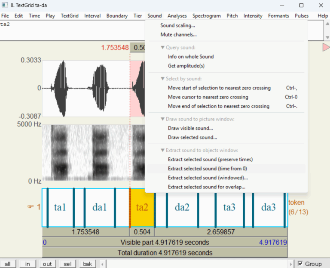Collapse the Query sound section
Viewport: 330px width, 268px height.
click(x=163, y=47)
